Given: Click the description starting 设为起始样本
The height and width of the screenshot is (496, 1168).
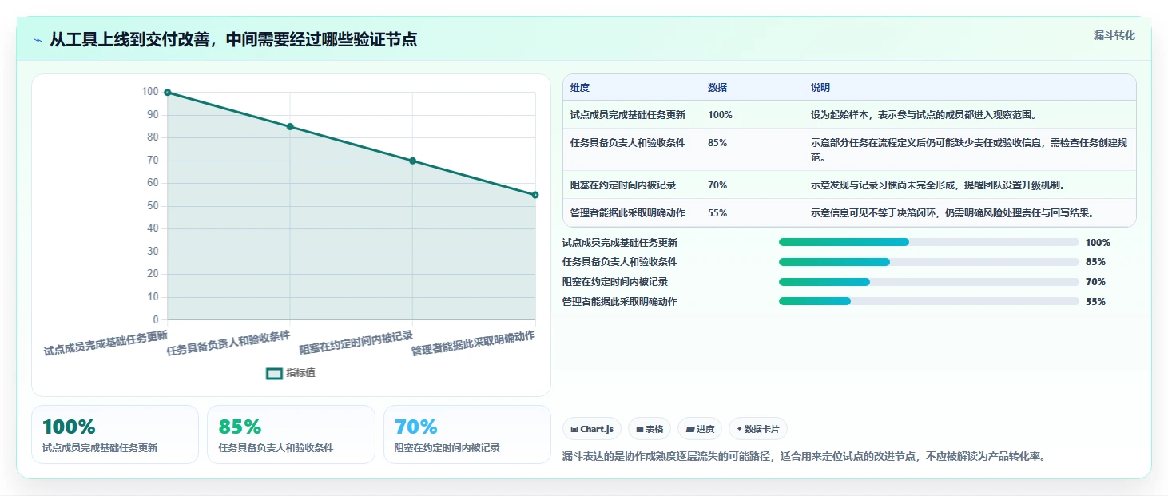Looking at the screenshot, I should tap(924, 115).
